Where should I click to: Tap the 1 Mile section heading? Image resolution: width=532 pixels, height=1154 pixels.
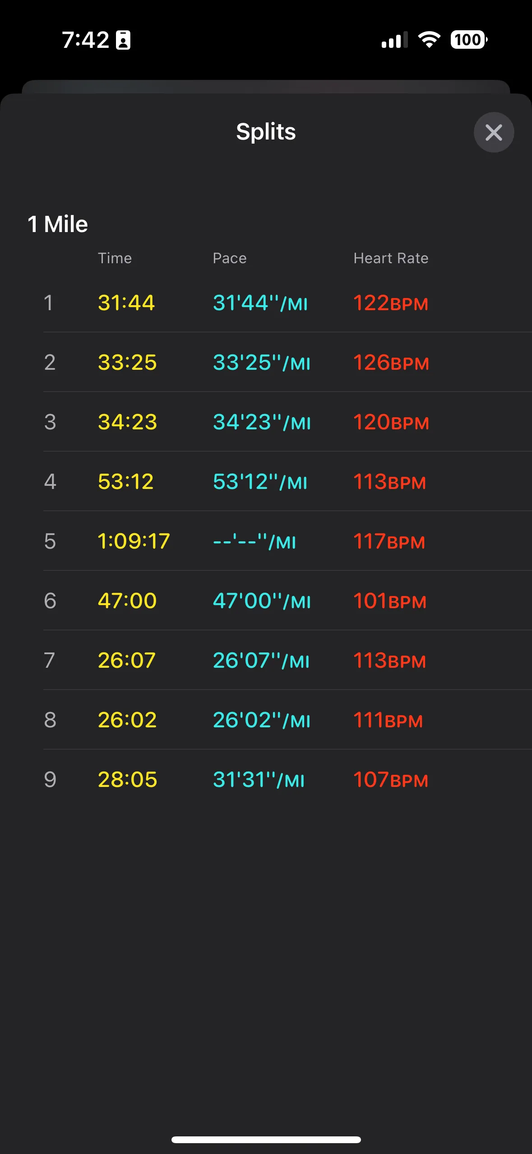pyautogui.click(x=58, y=224)
